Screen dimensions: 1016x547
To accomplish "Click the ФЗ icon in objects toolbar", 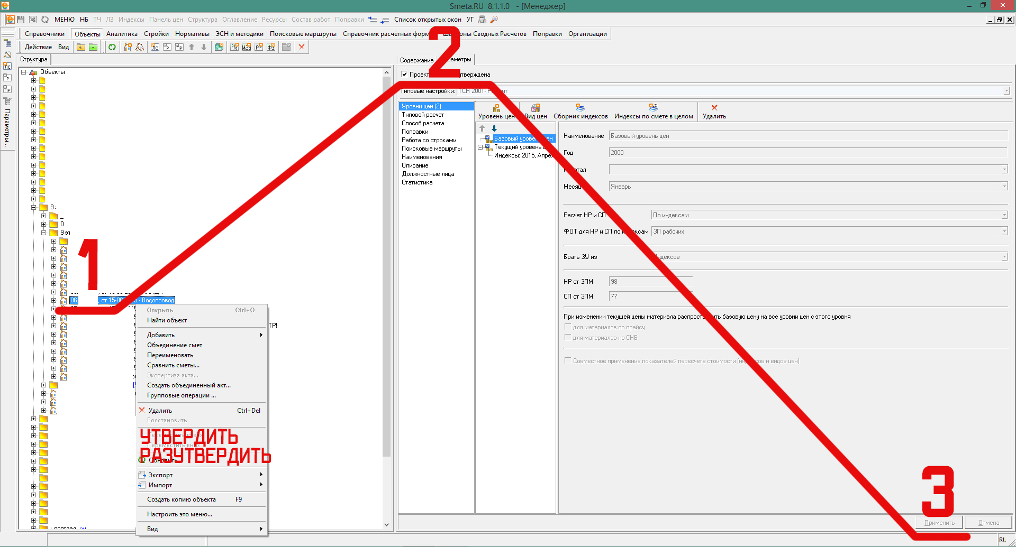I will click(x=271, y=47).
